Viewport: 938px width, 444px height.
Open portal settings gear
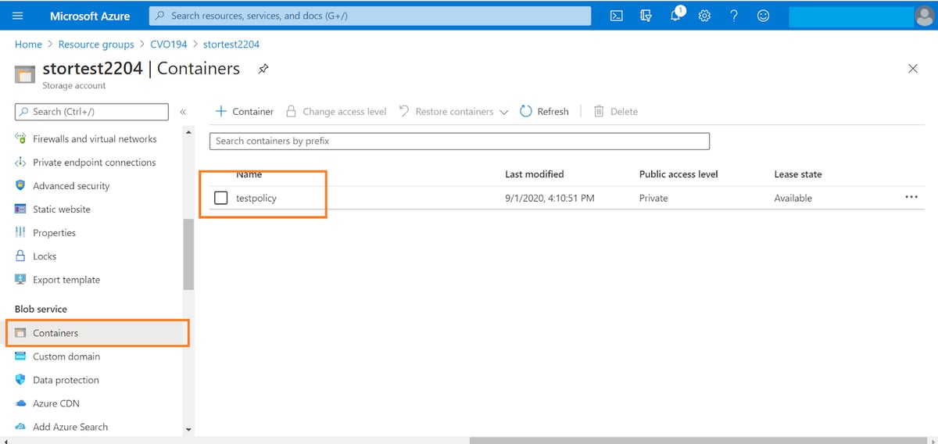(703, 16)
